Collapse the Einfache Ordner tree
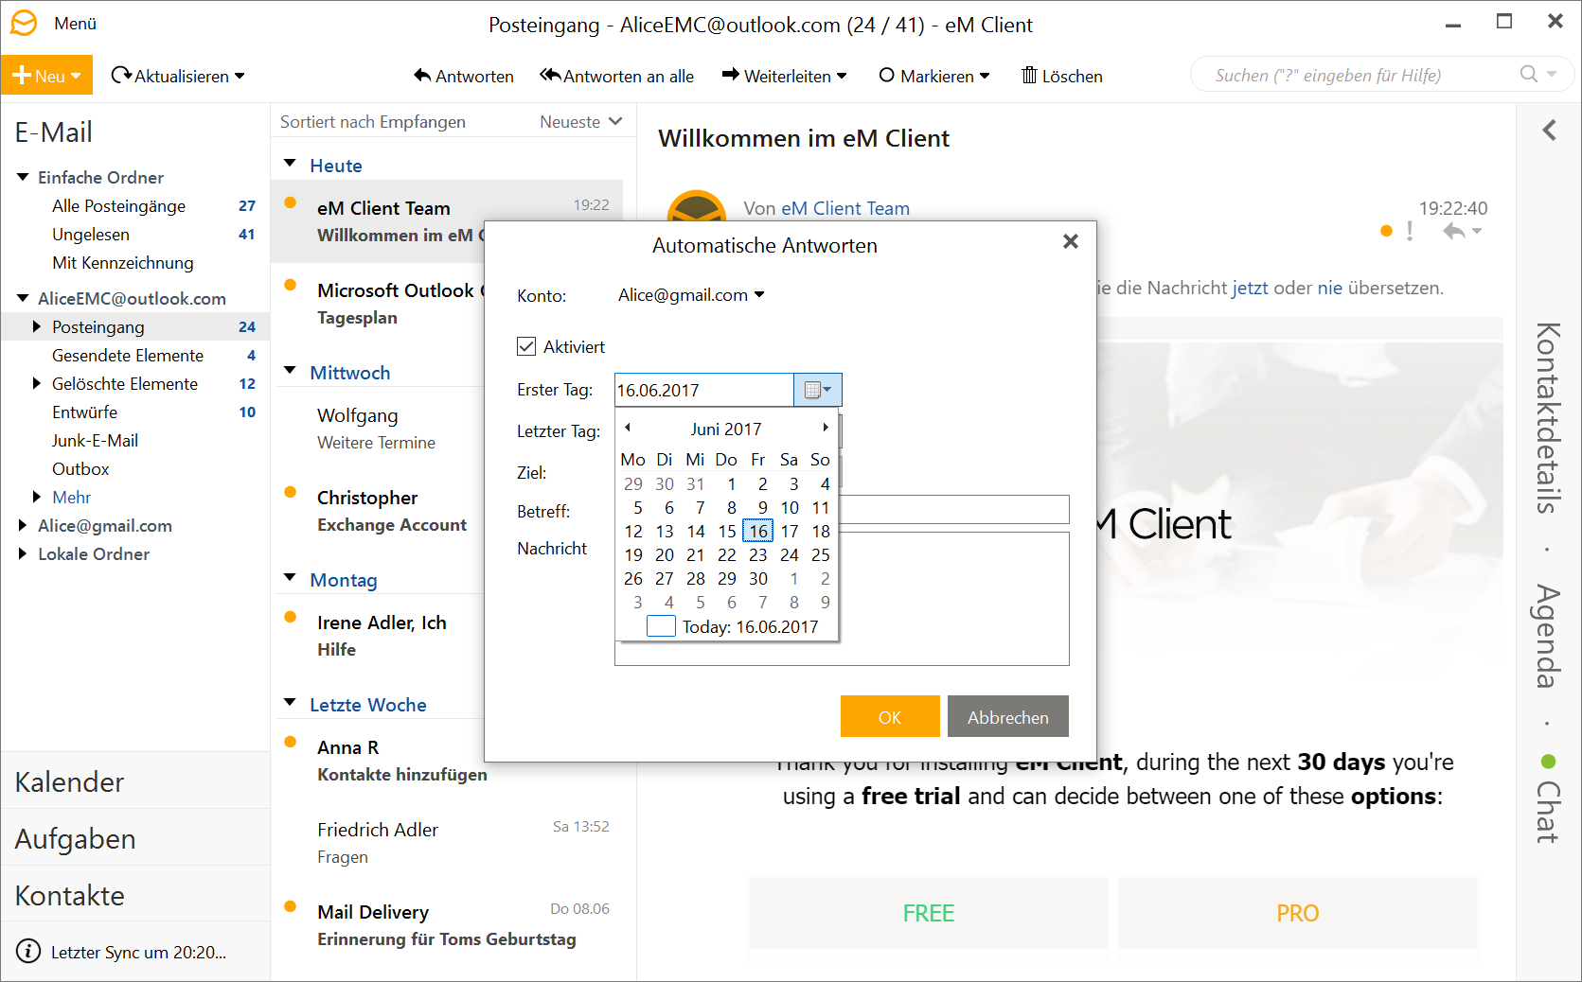 pyautogui.click(x=23, y=177)
